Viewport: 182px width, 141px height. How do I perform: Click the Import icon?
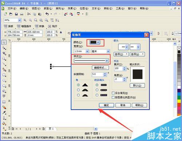(66, 14)
